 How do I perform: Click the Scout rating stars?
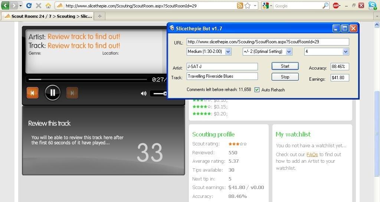[x=237, y=144]
